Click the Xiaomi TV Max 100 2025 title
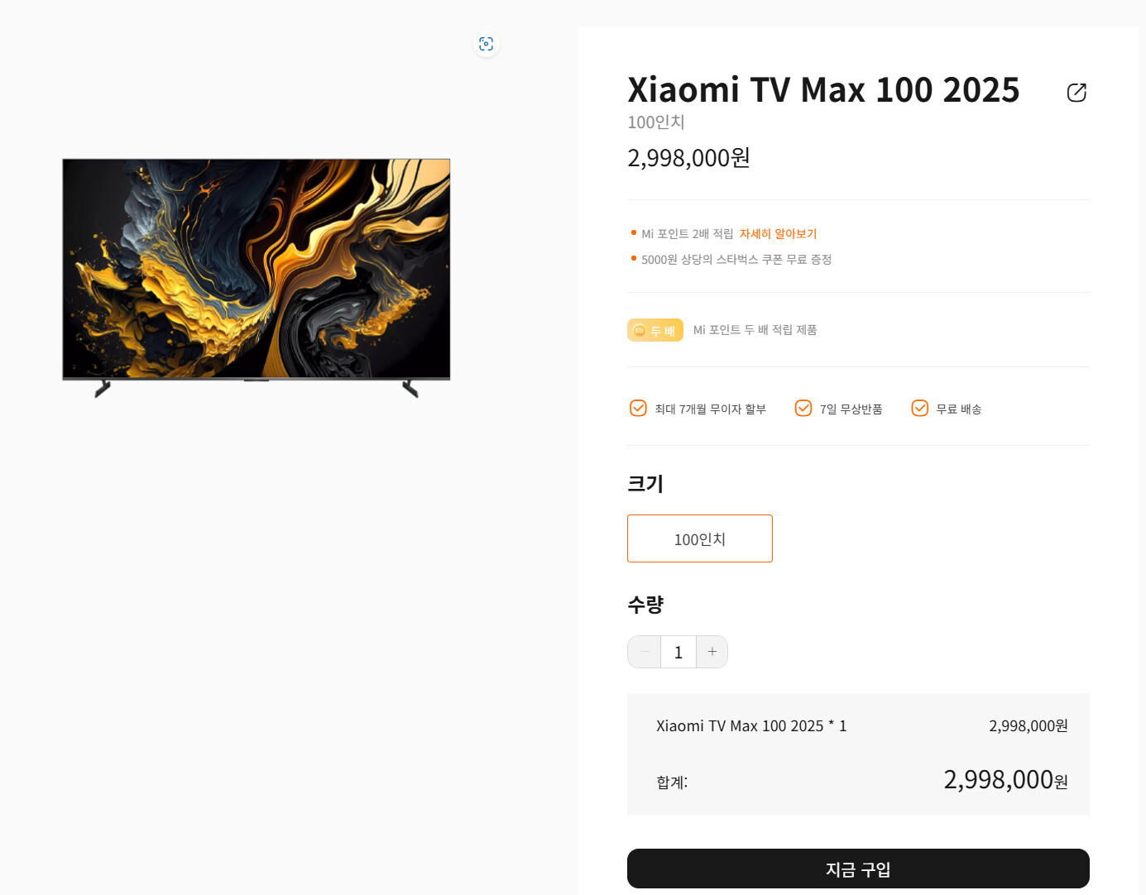1146x895 pixels. pos(823,89)
